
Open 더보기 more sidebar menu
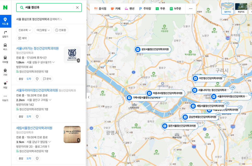pyautogui.click(x=5, y=98)
